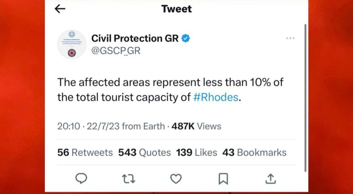
Task: Open the #Rhodes hashtag
Action: coord(216,97)
